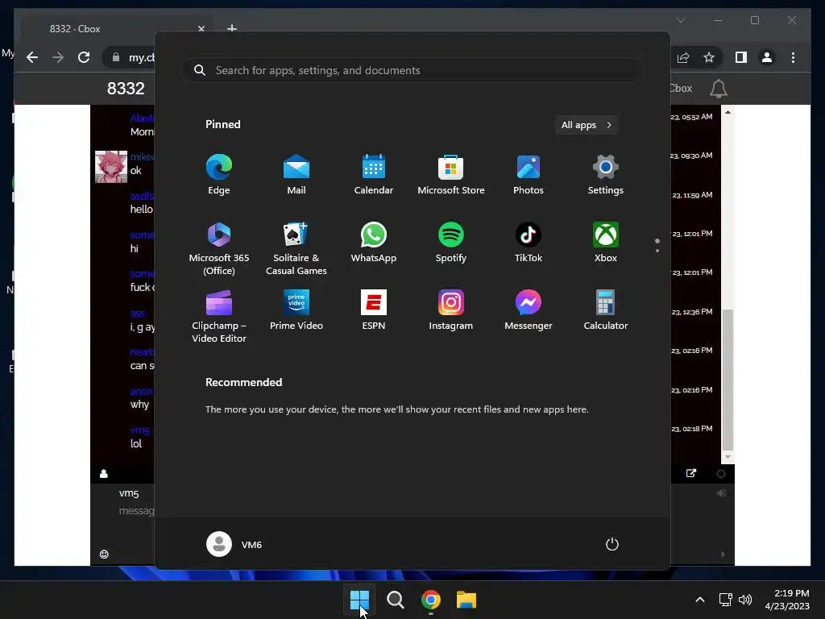This screenshot has width=825, height=619.
Task: Launch the Calculator app
Action: [x=606, y=310]
